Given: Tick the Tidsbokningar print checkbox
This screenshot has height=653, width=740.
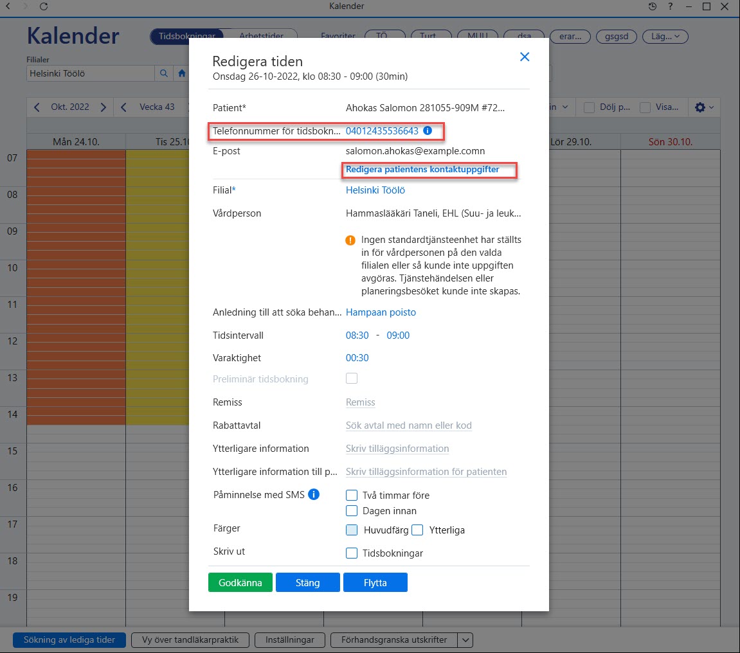Looking at the screenshot, I should coord(352,553).
